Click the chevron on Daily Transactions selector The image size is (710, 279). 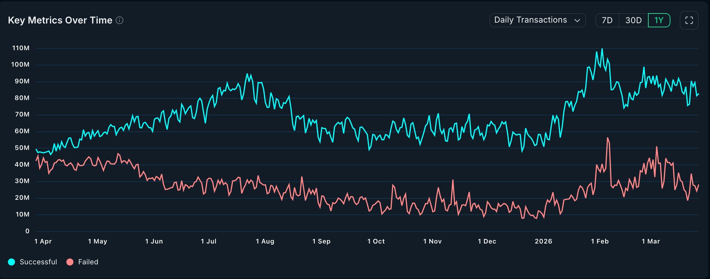[x=578, y=20]
